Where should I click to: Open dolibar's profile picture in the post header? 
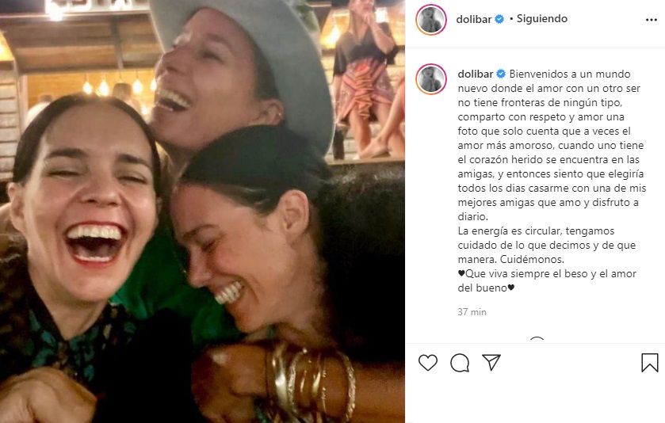pos(432,19)
